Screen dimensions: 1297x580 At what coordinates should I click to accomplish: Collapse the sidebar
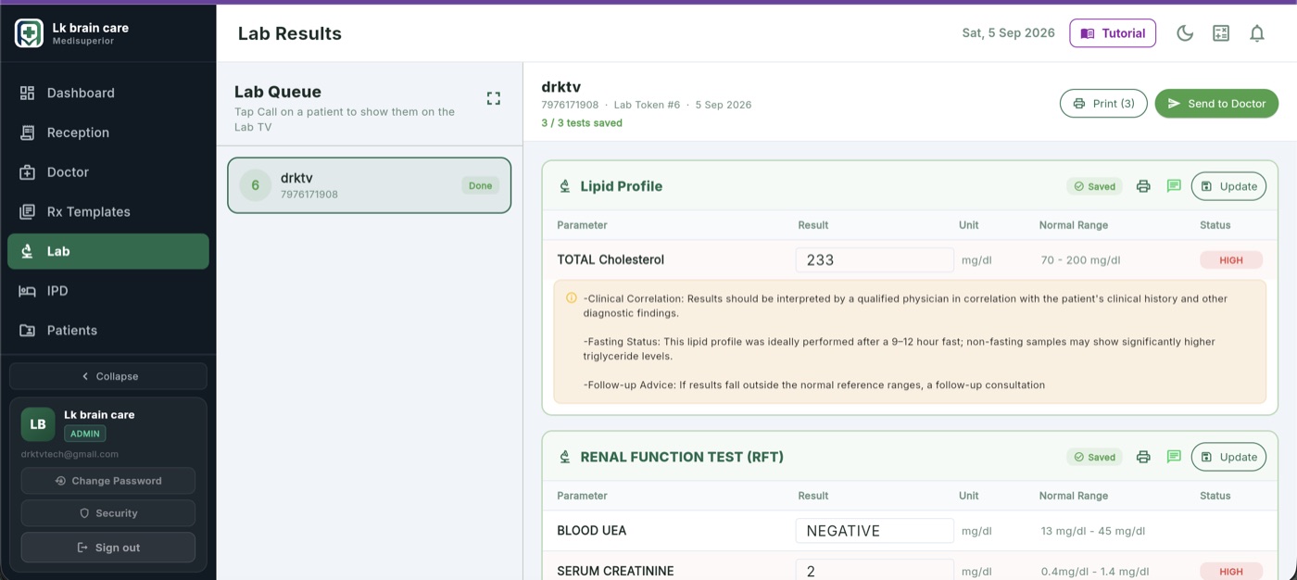tap(108, 376)
